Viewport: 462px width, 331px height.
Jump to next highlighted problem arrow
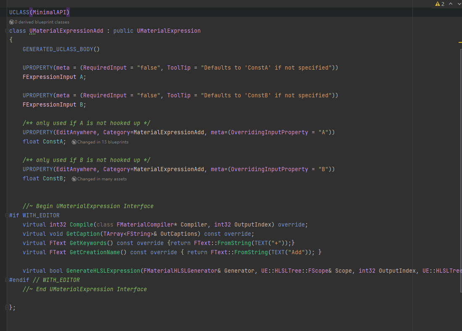pos(459,4)
